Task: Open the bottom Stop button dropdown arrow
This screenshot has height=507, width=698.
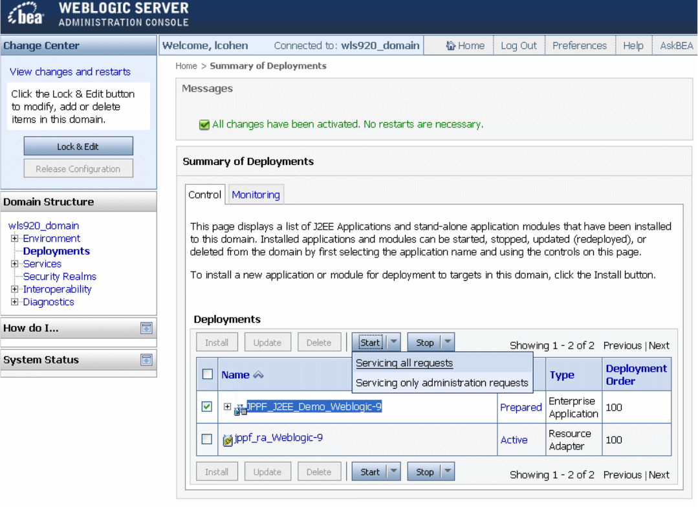Action: coord(448,471)
